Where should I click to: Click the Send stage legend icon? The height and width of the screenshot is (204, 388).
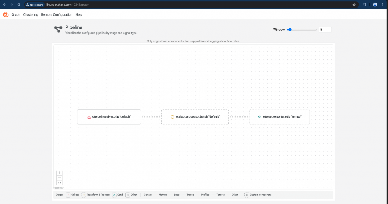(114, 195)
